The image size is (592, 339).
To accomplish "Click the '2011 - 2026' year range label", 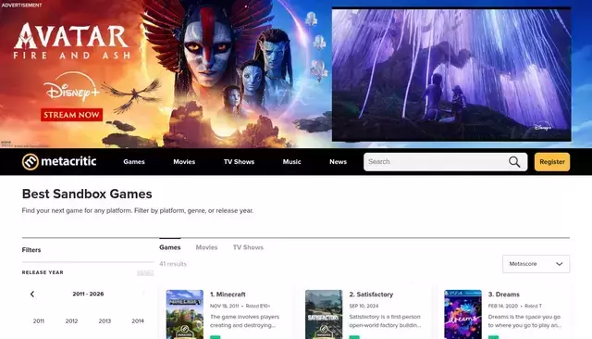I will tap(88, 294).
